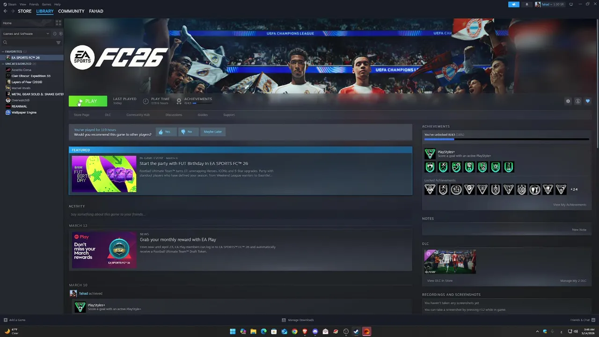Image resolution: width=599 pixels, height=337 pixels.
Task: Open the Steam menu
Action: coord(12,4)
